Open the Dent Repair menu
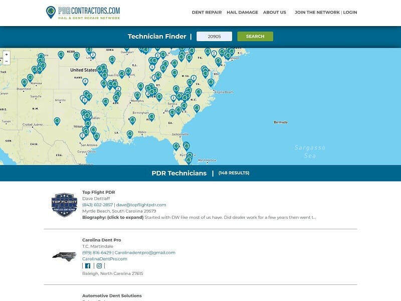The width and height of the screenshot is (401, 301). (207, 12)
